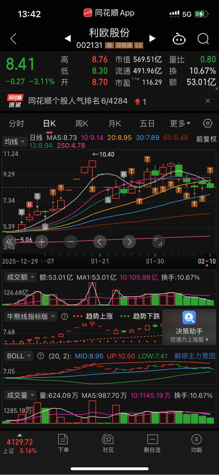This screenshot has width=219, height=475.
Task: Switch to 五日 tab
Action: (x=147, y=124)
